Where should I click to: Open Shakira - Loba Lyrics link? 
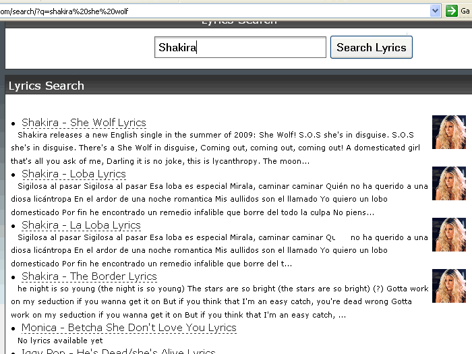[x=73, y=174]
